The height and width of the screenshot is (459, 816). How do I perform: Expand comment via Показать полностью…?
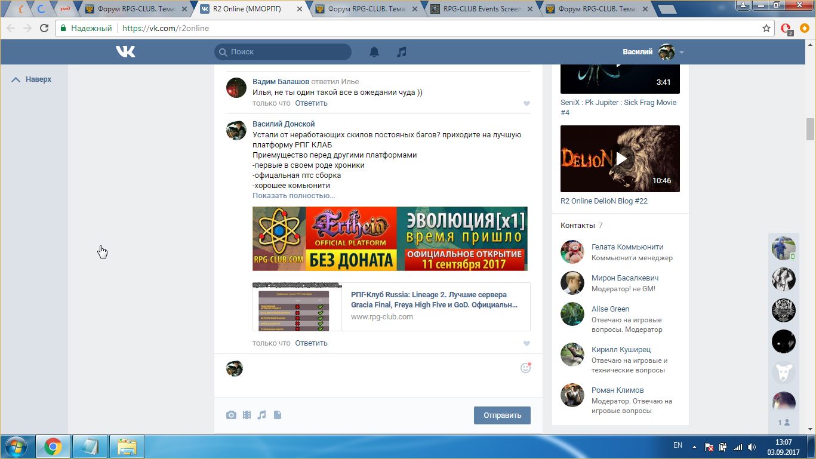pos(294,196)
